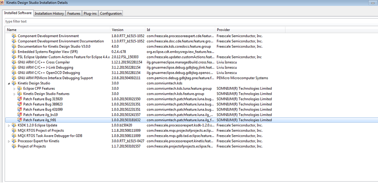Click the Processor Expert for Kinetis icon
378x184 pixels.
coord(14,141)
